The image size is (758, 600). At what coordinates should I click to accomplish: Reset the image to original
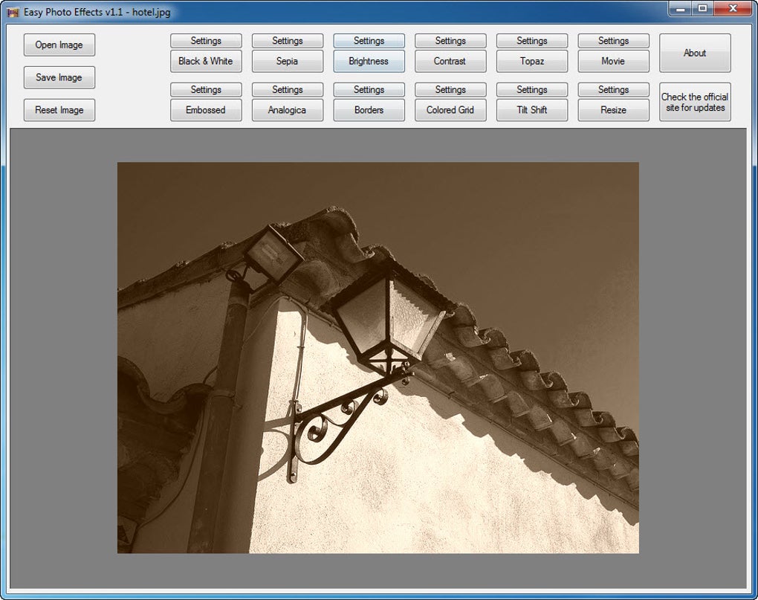(59, 110)
